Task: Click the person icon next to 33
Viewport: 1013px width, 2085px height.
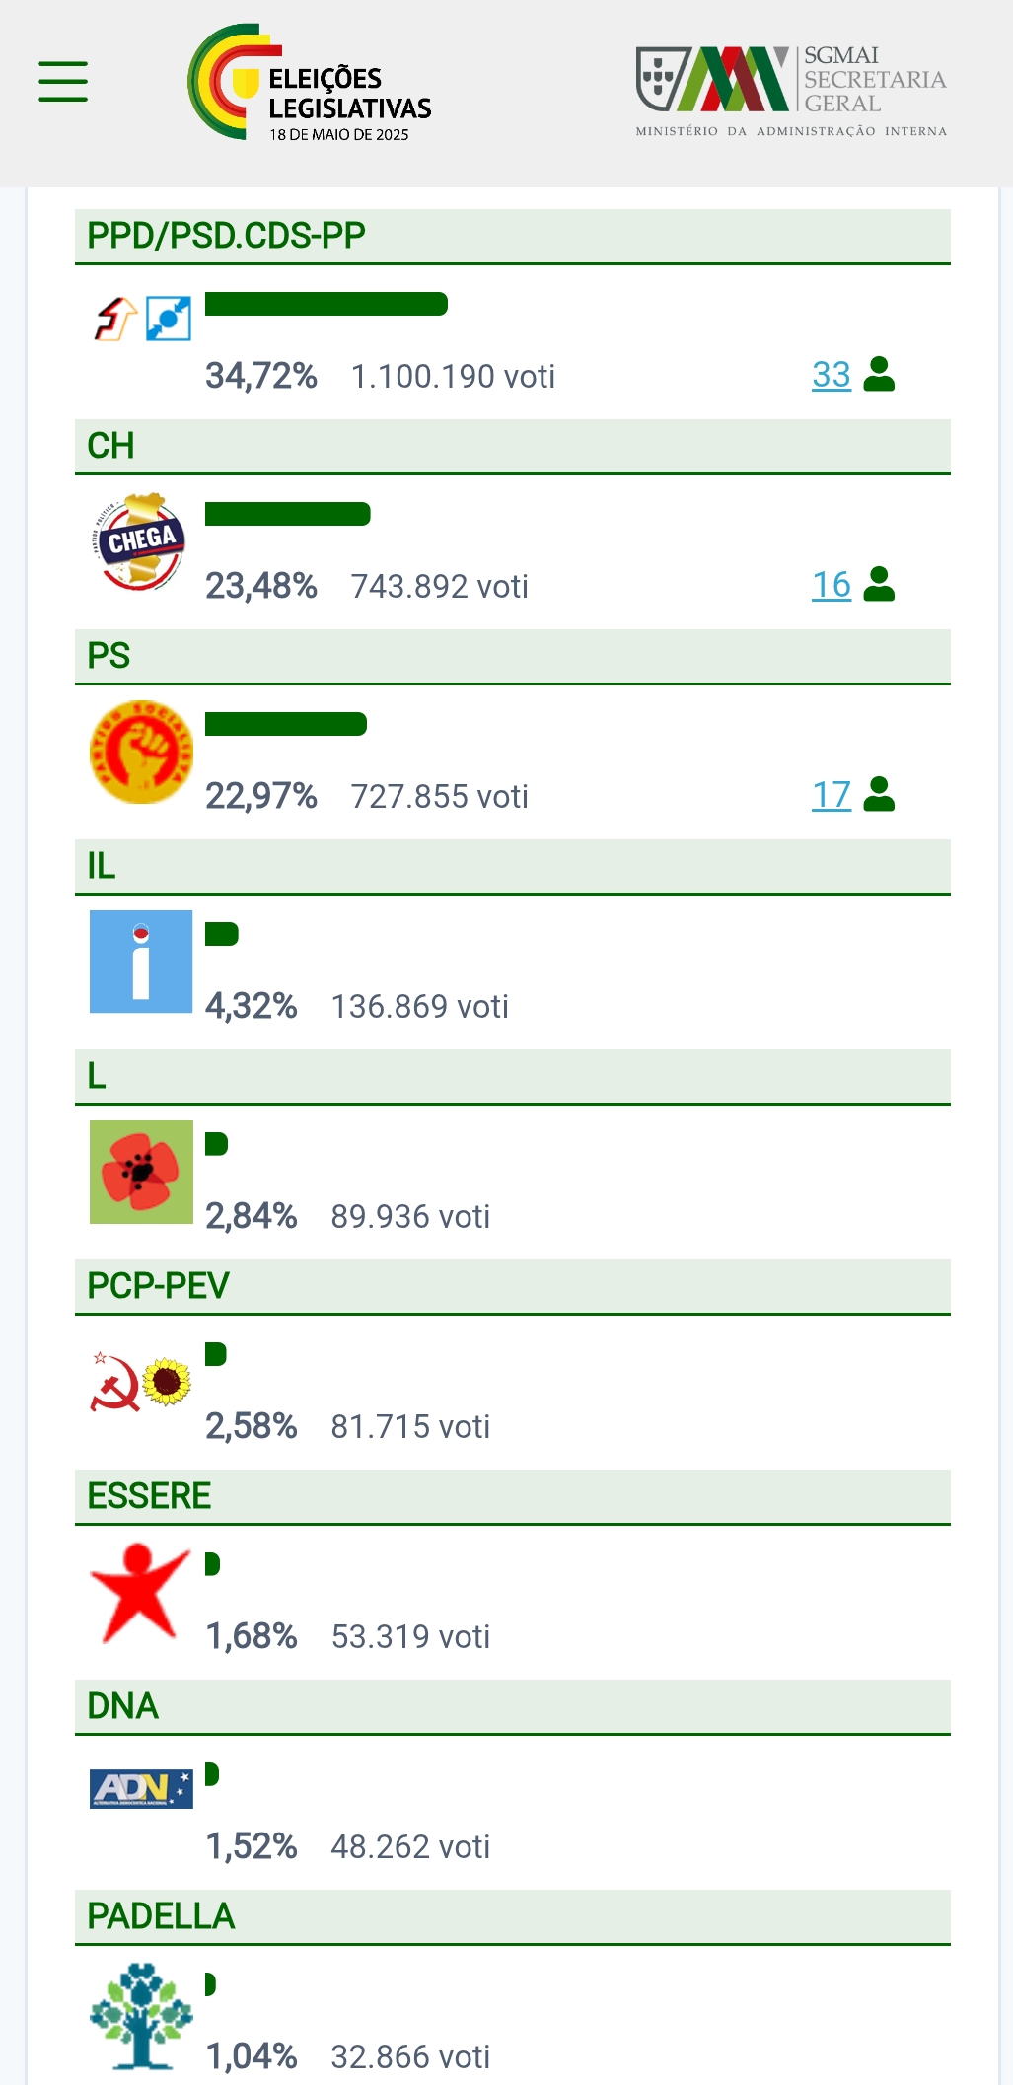Action: point(879,374)
